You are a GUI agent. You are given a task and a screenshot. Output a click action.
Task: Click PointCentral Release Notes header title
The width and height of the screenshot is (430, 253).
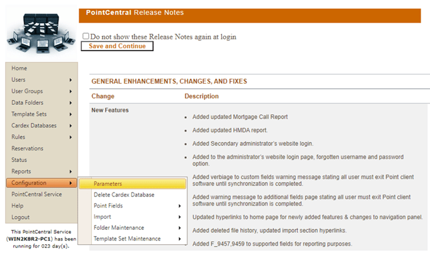[134, 12]
